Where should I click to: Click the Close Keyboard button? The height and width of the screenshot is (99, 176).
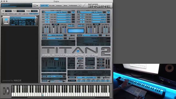pyautogui.click(x=34, y=13)
